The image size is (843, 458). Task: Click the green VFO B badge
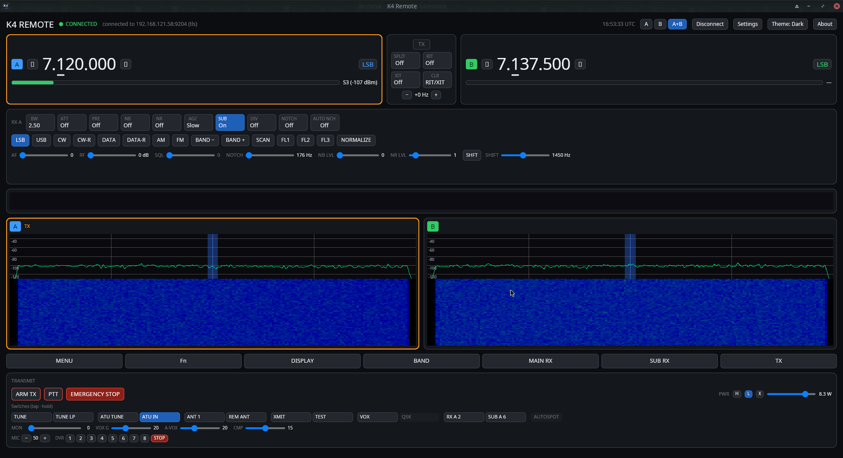(471, 65)
